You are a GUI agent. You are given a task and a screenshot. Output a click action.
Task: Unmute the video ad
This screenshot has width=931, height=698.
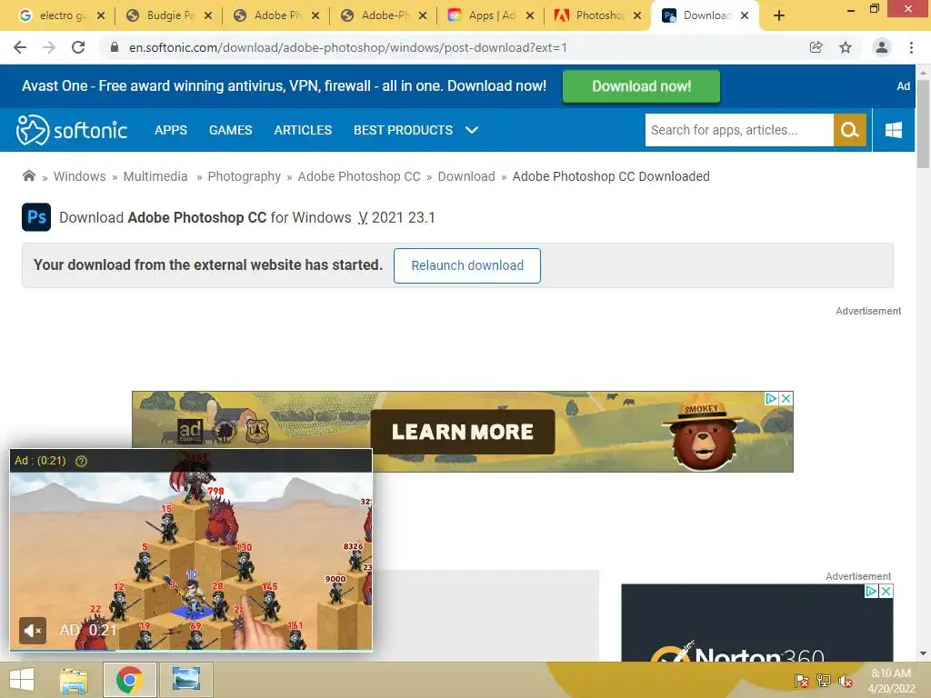pos(33,631)
